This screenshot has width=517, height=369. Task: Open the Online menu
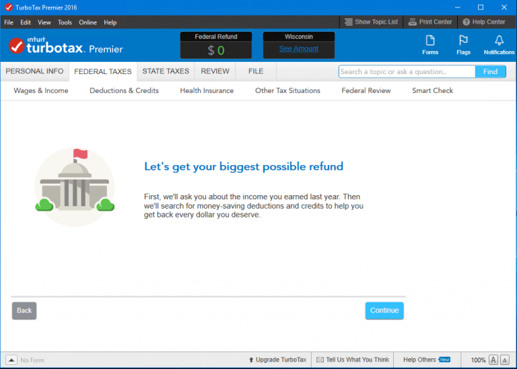[88, 22]
